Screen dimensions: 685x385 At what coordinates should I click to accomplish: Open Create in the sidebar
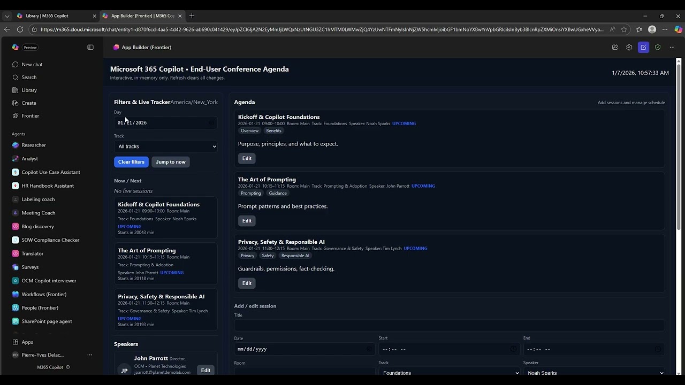29,103
